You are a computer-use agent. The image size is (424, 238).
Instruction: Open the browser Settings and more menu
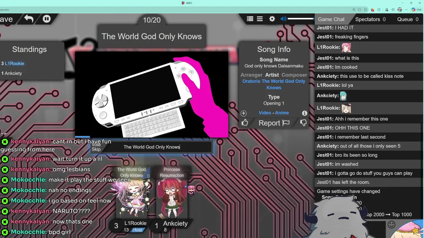pos(406,10)
